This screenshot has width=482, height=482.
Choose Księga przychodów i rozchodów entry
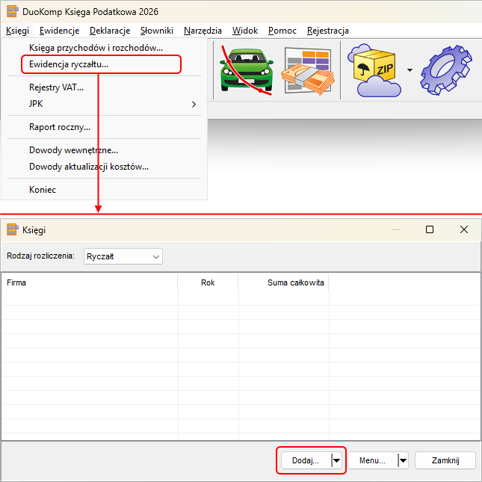click(x=96, y=48)
